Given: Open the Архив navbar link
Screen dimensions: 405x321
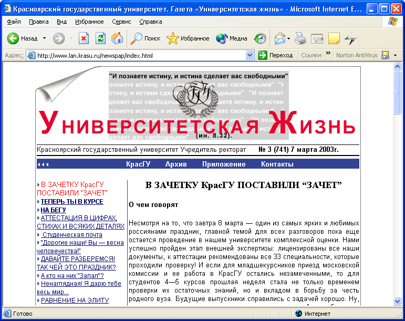Looking at the screenshot, I should tap(176, 164).
